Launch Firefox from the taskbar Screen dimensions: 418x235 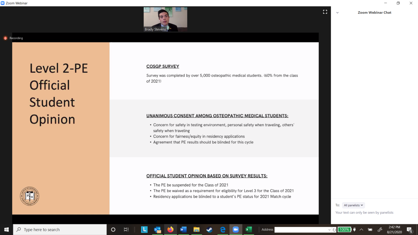170,229
